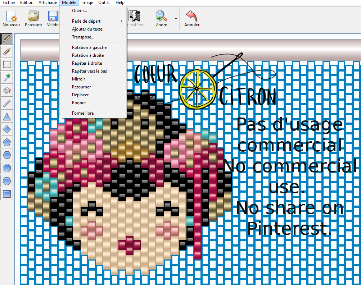Select Mirroir in the Modèle menu

(78, 79)
